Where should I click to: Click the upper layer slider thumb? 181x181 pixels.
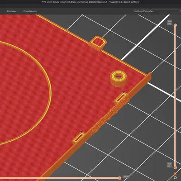(x=175, y=25)
